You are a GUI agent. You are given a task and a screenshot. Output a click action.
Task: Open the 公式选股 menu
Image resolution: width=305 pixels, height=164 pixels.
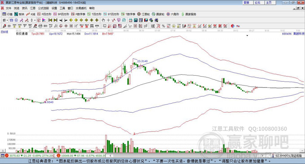click(x=43, y=8)
